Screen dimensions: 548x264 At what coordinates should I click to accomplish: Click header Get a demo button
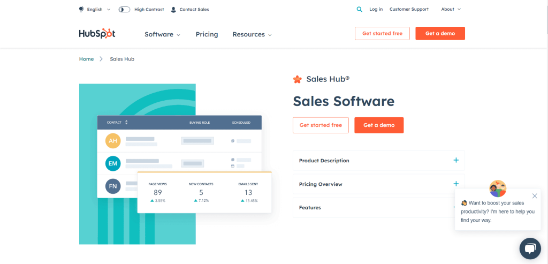[x=440, y=34]
